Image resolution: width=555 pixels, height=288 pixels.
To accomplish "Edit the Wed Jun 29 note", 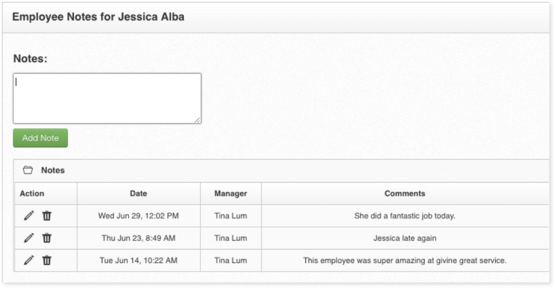I will 28,216.
